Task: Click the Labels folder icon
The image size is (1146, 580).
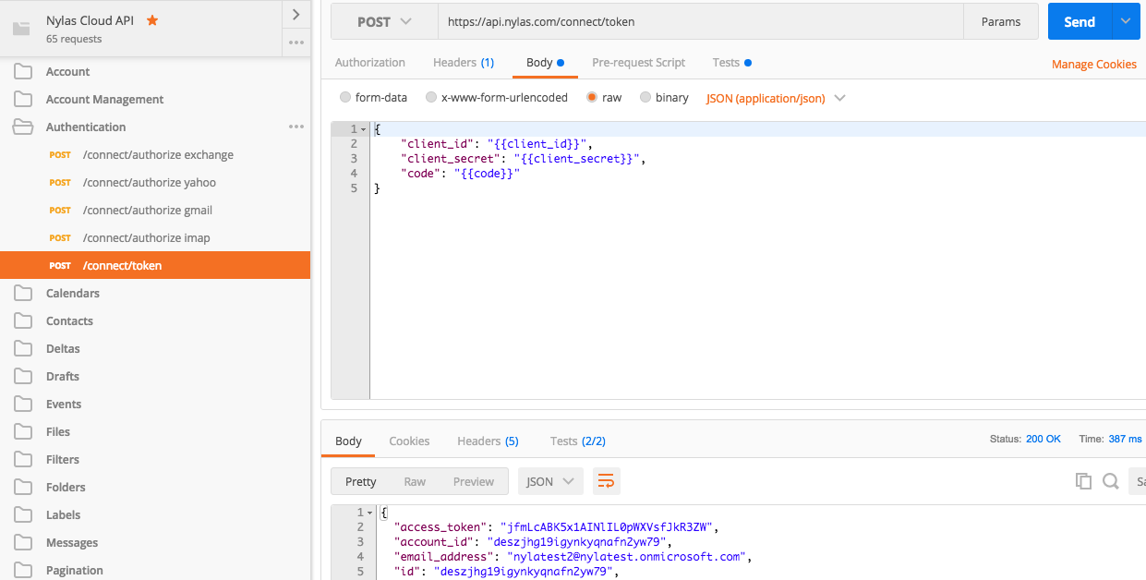Action: pos(23,514)
